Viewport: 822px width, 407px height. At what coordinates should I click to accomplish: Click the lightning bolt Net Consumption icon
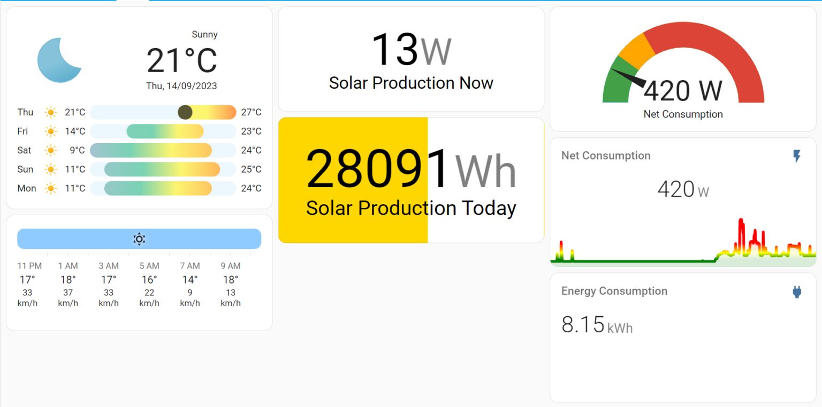point(797,156)
